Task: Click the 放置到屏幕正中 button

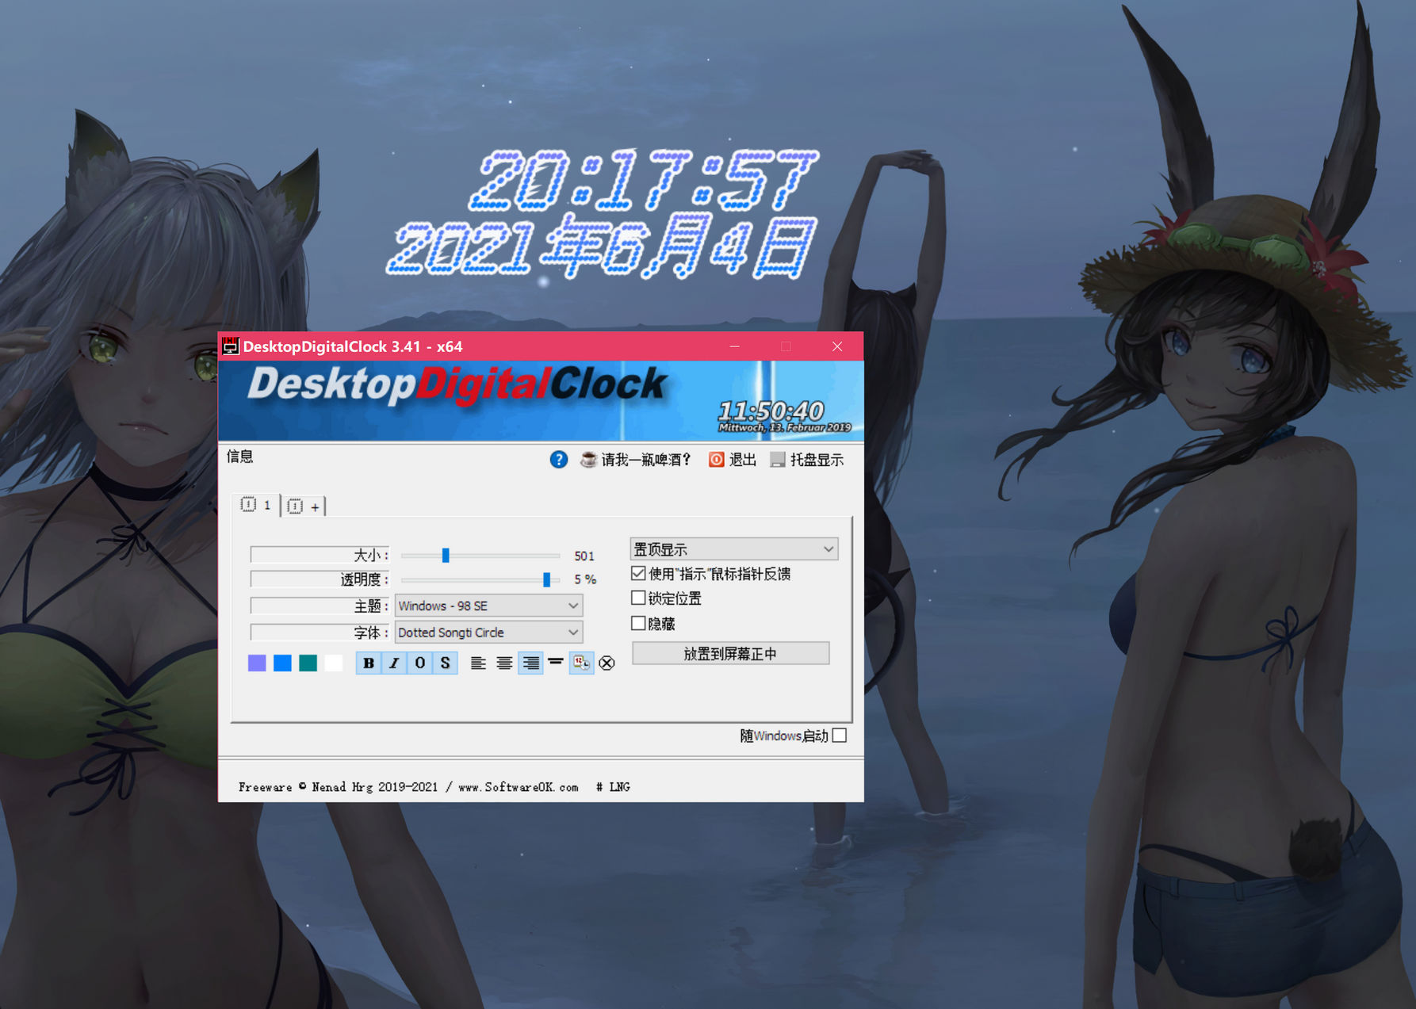Action: [x=730, y=654]
